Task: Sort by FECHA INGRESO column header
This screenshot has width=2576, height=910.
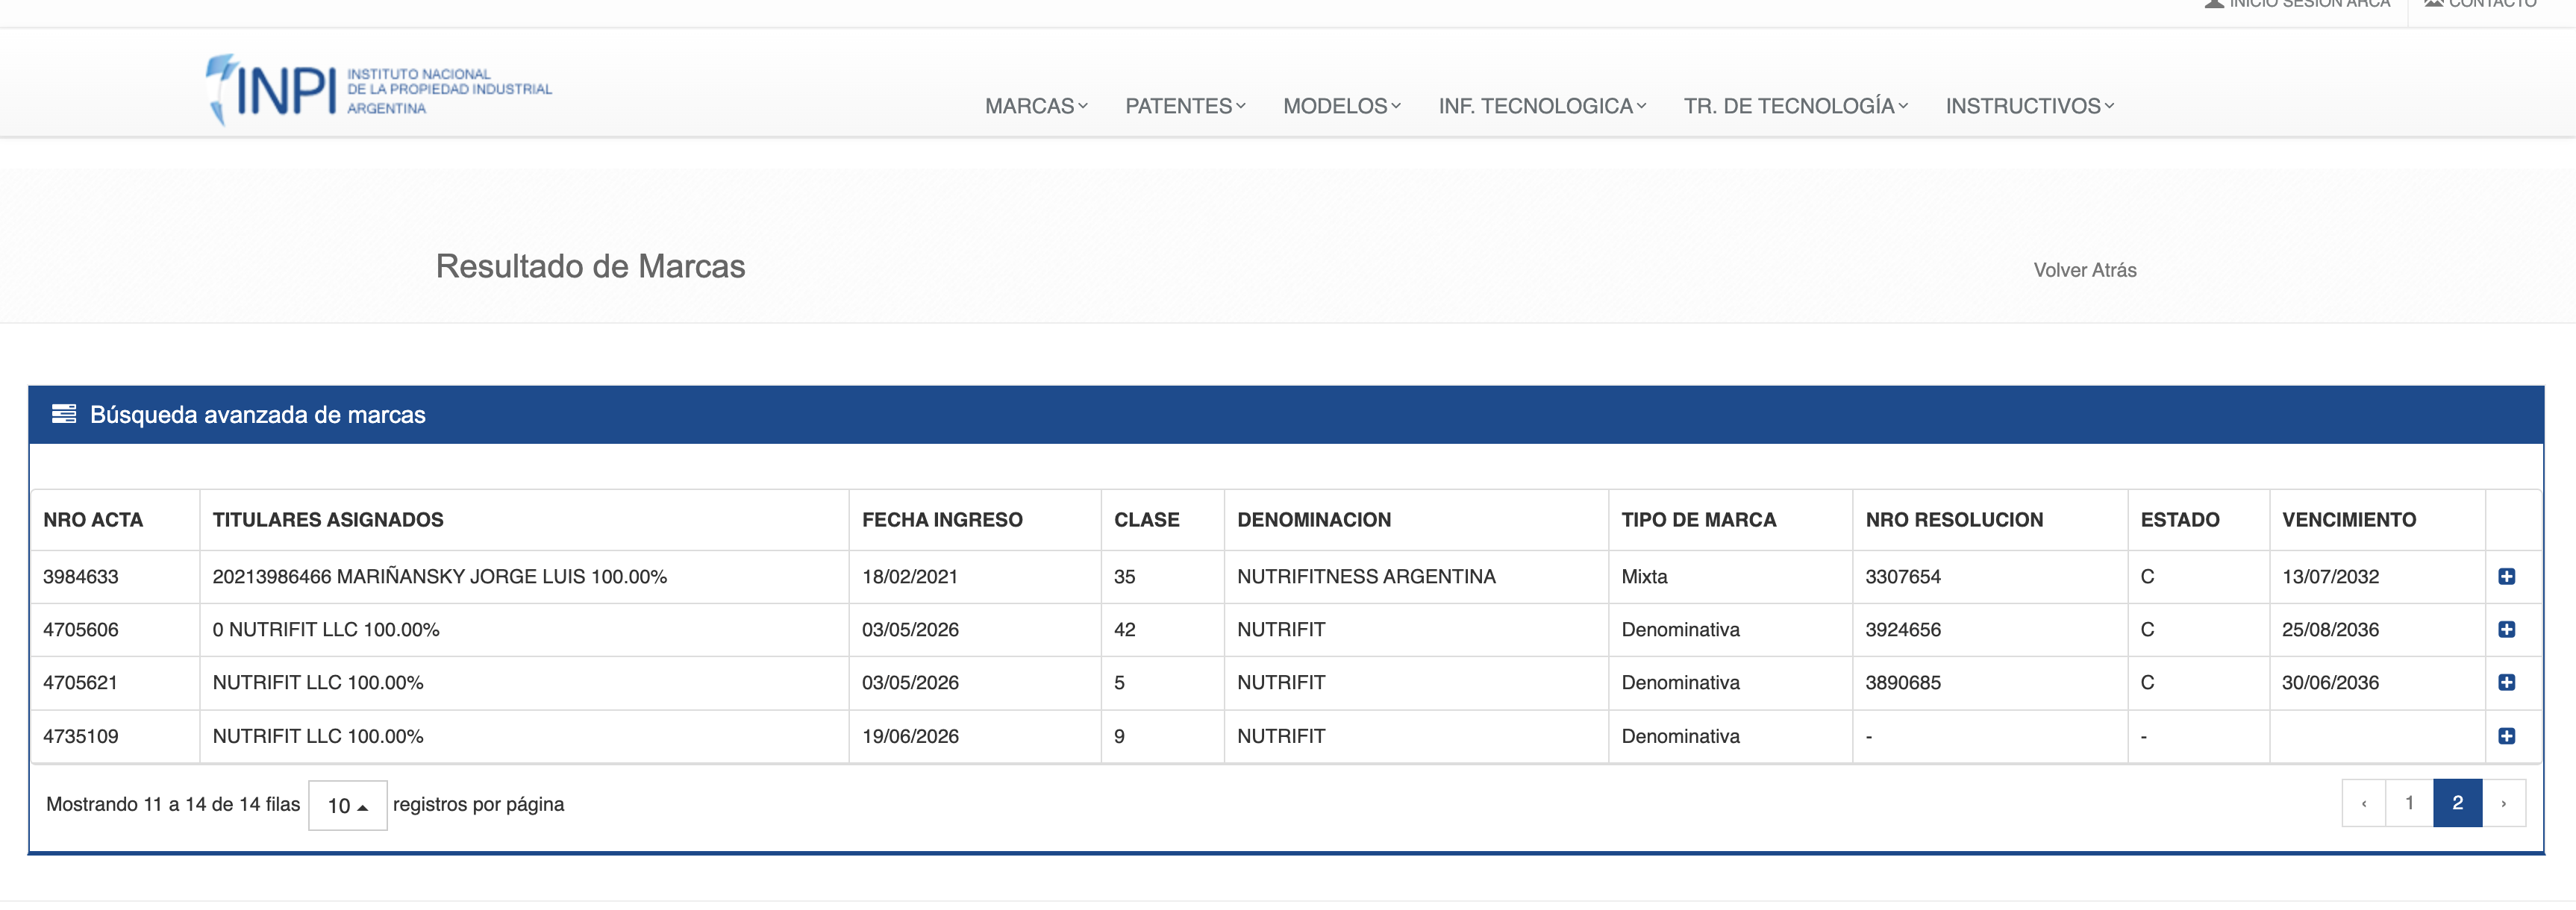Action: tap(942, 520)
